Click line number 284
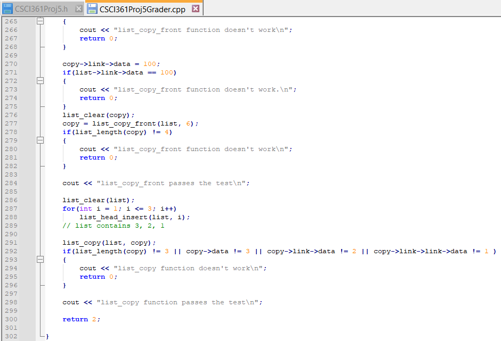 [x=11, y=183]
